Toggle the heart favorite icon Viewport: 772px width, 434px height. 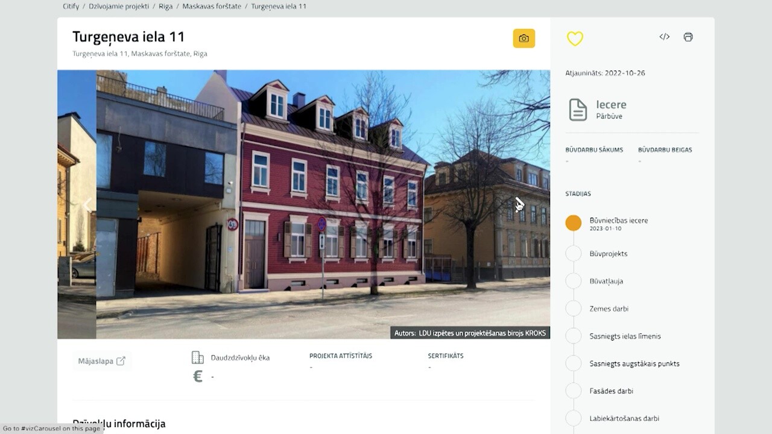575,39
